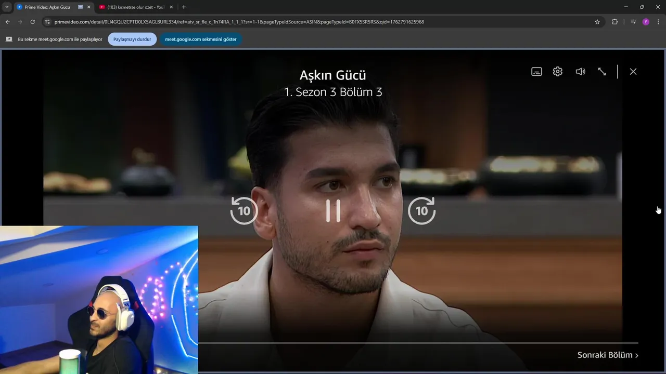Open player settings gear
The image size is (666, 374).
(x=558, y=72)
